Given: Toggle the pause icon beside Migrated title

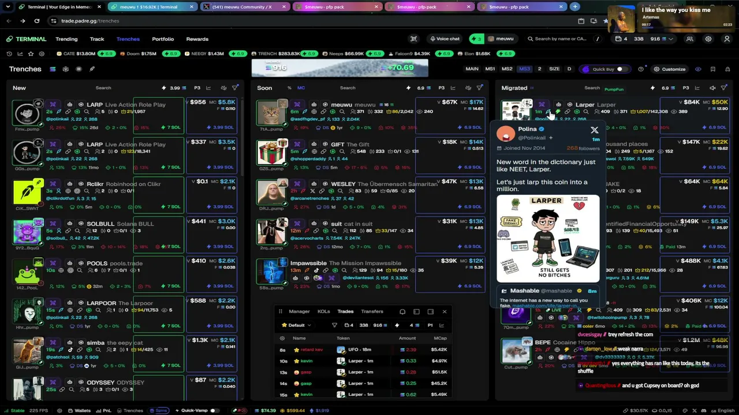Looking at the screenshot, I should click(531, 88).
